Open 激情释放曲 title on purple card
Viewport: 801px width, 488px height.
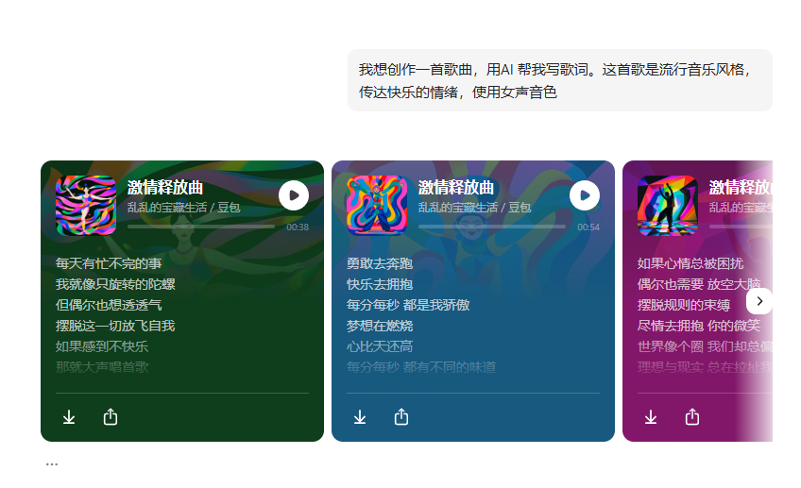(741, 187)
